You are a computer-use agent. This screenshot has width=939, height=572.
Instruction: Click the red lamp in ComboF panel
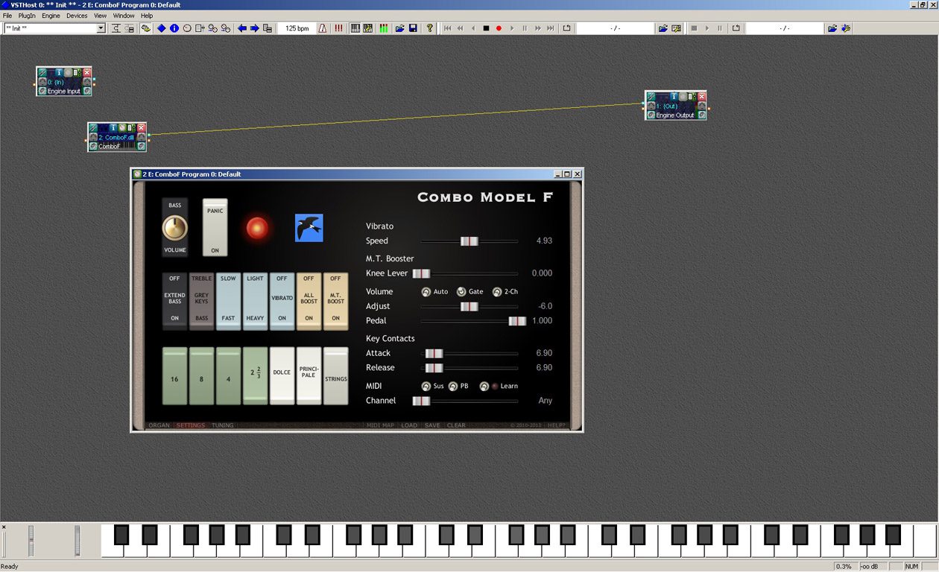[257, 228]
